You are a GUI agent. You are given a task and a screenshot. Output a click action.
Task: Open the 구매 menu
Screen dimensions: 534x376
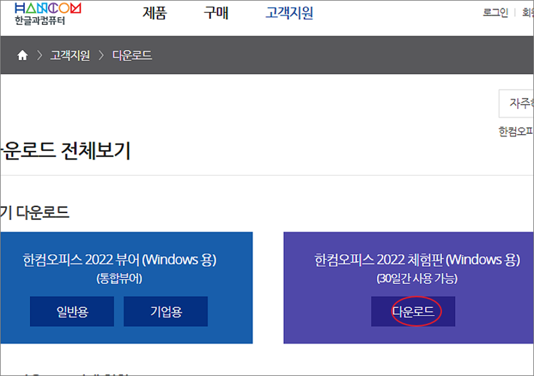(x=216, y=13)
